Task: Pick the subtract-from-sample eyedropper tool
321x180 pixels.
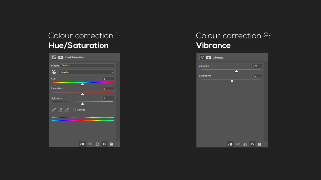Action: [x=67, y=110]
